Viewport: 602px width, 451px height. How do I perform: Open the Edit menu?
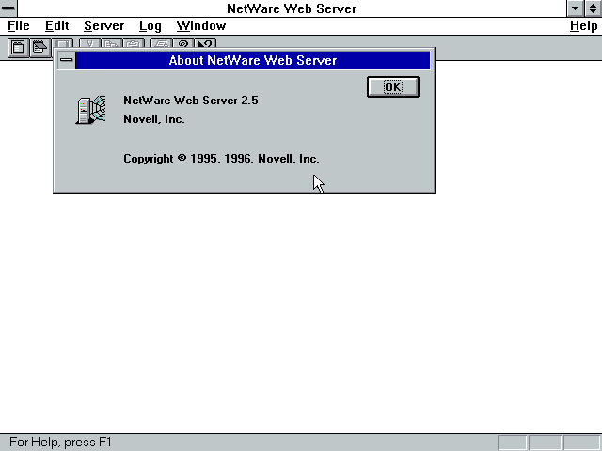coord(56,26)
